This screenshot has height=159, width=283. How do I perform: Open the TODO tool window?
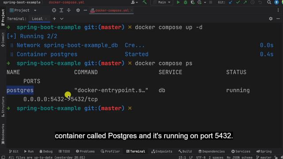[64, 151]
